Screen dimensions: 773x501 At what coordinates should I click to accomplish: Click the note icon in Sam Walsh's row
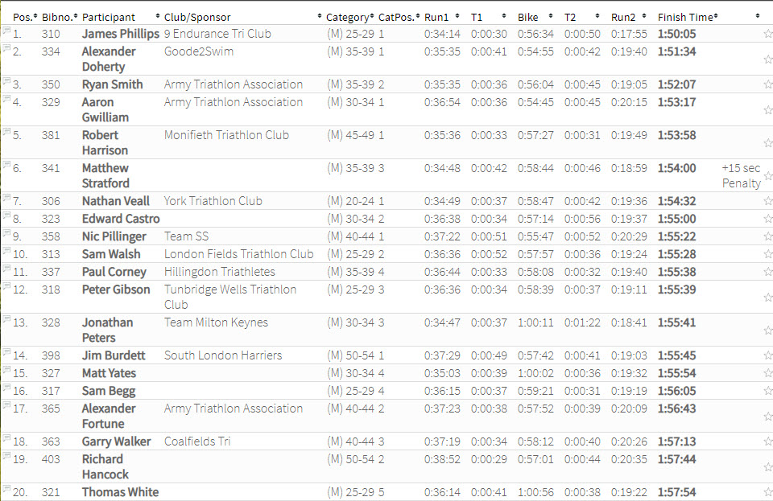pos(6,251)
